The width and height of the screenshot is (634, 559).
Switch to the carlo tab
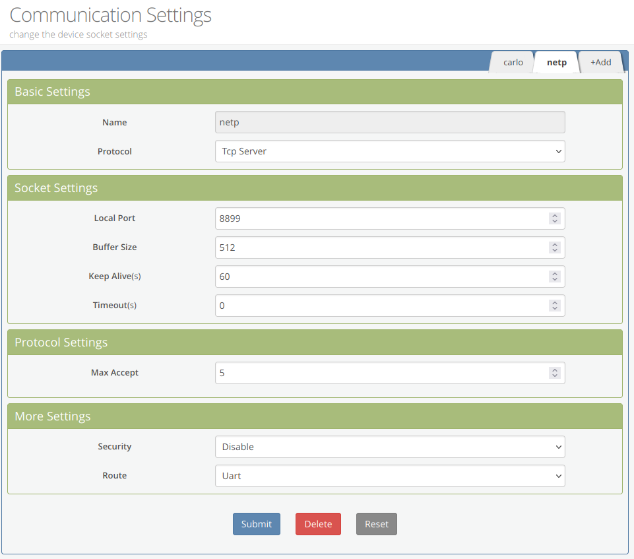tap(513, 62)
